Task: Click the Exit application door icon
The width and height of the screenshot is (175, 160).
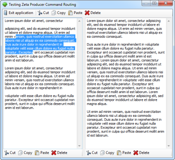Action: click(5, 13)
